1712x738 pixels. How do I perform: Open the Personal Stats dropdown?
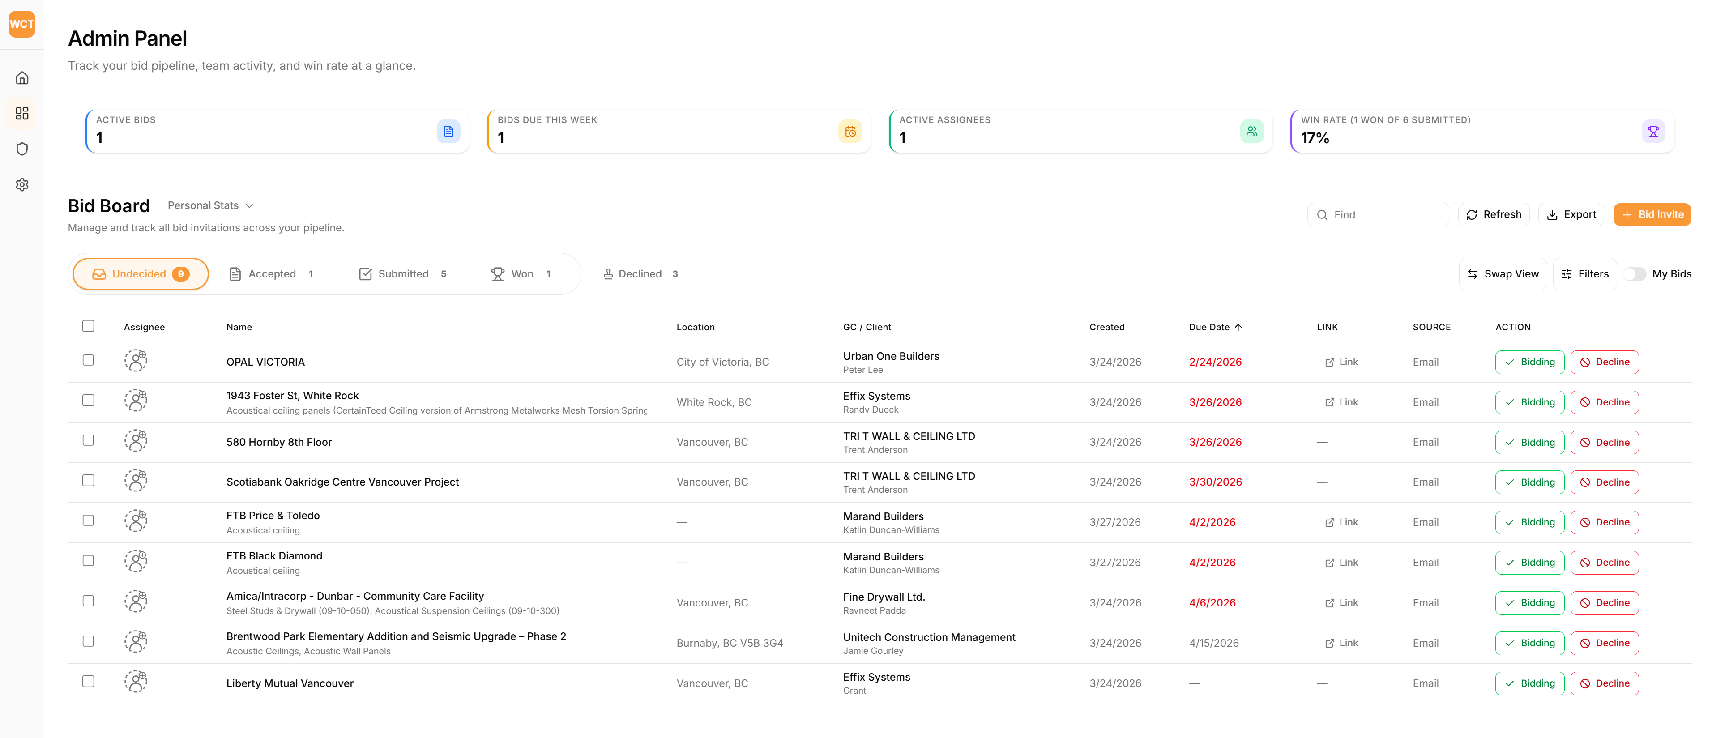tap(210, 205)
